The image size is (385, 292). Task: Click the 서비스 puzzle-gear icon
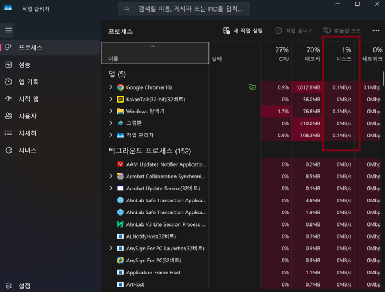click(8, 150)
